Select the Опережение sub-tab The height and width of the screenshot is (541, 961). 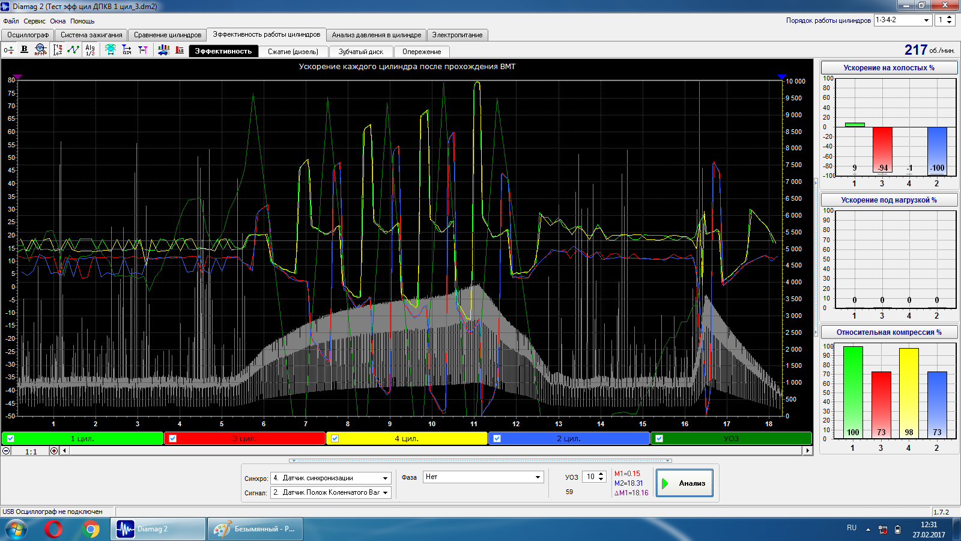pos(422,52)
